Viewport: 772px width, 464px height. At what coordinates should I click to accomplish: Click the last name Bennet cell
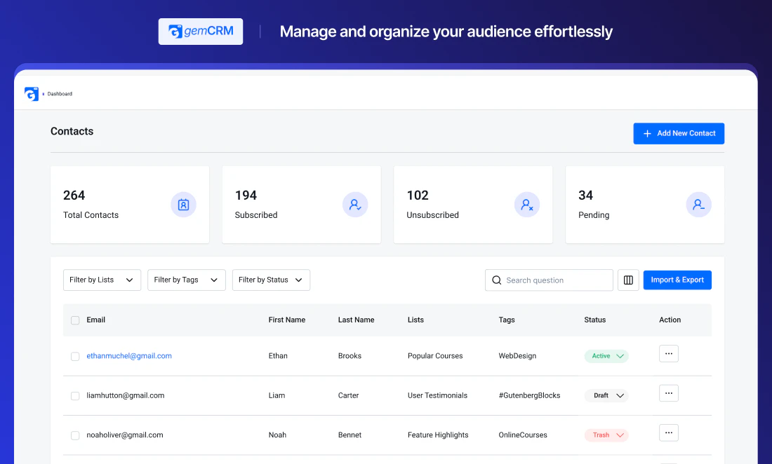point(350,435)
